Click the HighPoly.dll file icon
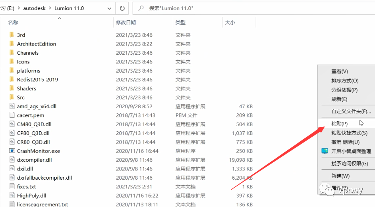The image size is (375, 207). (x=12, y=195)
